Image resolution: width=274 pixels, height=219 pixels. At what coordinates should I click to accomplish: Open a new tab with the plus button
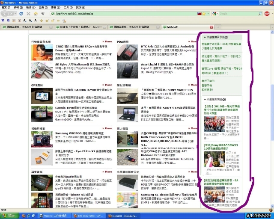click(x=218, y=27)
